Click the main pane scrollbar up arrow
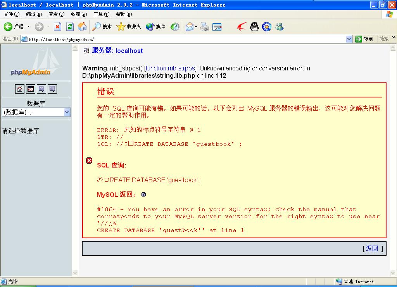Screen dimensions: 397x287 [393, 48]
